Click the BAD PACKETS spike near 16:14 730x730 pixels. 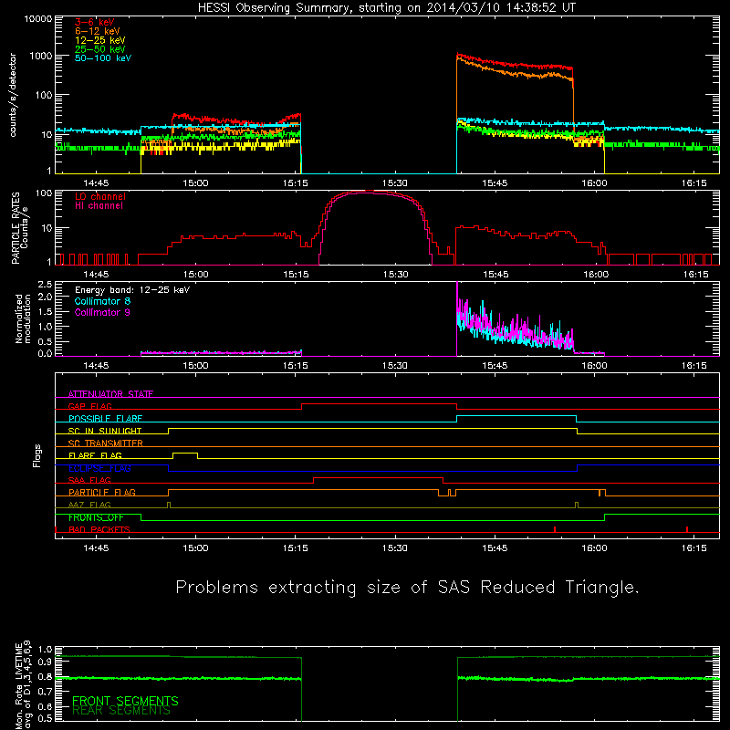[687, 529]
